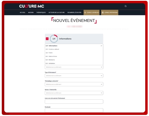Viewport: 149px width, 116px height.
Task: Click the star icon in Espace Jeunesse
Action: pos(85,13)
